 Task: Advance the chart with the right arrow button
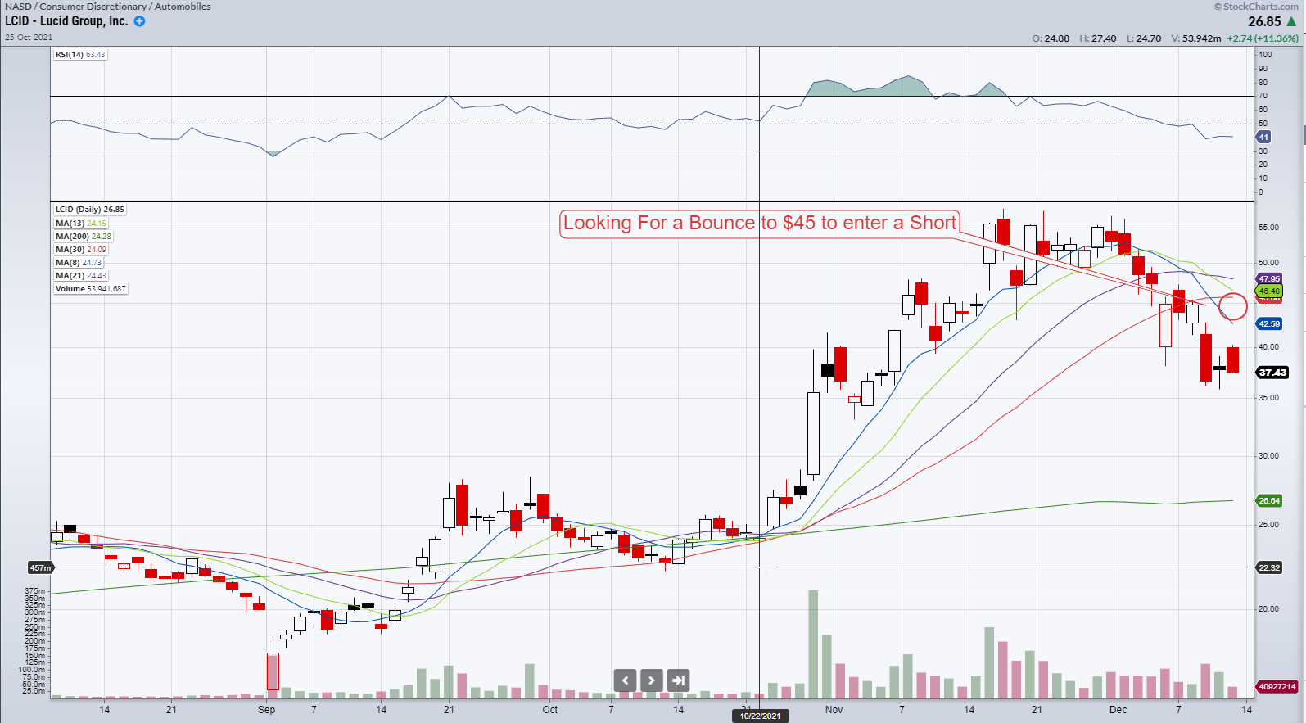[x=652, y=680]
